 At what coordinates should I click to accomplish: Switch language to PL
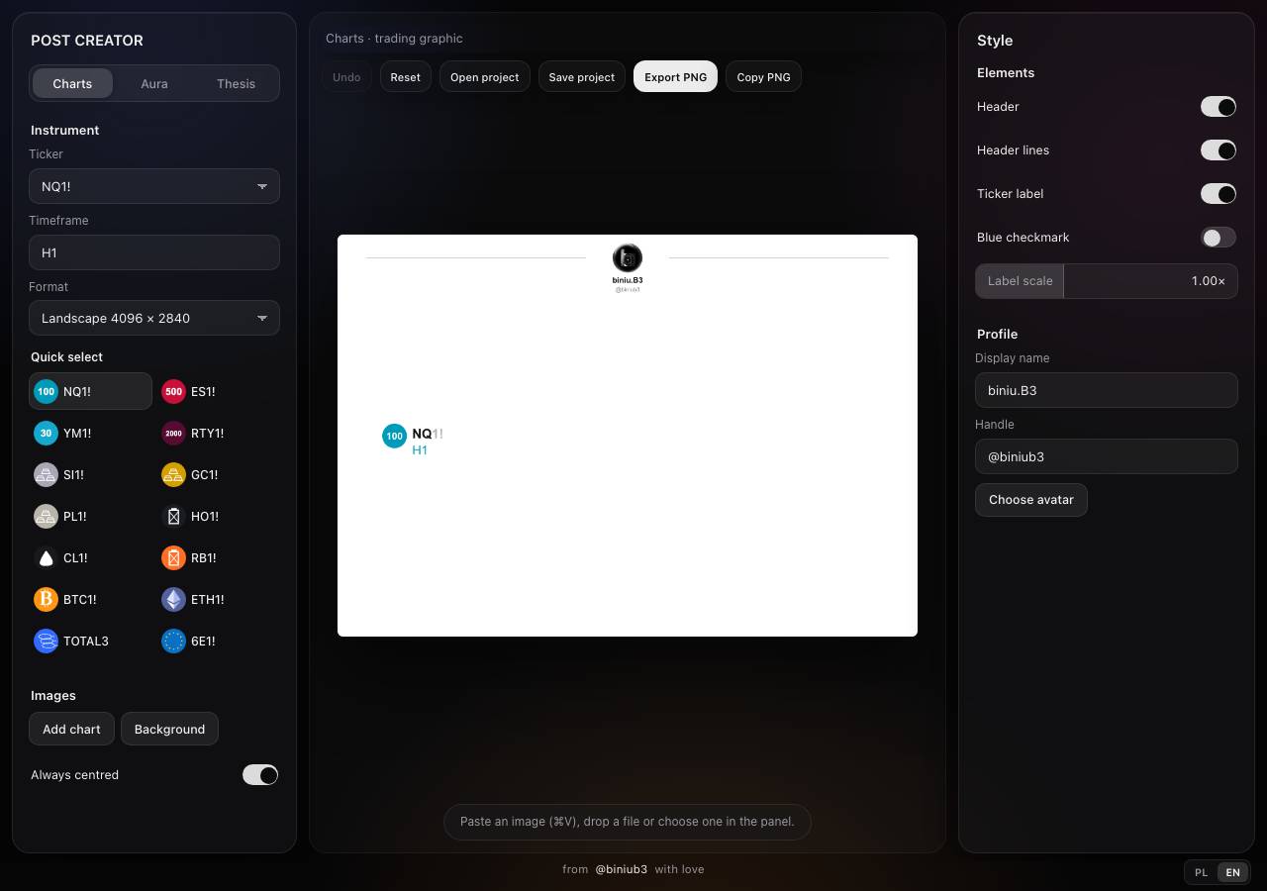1201,872
